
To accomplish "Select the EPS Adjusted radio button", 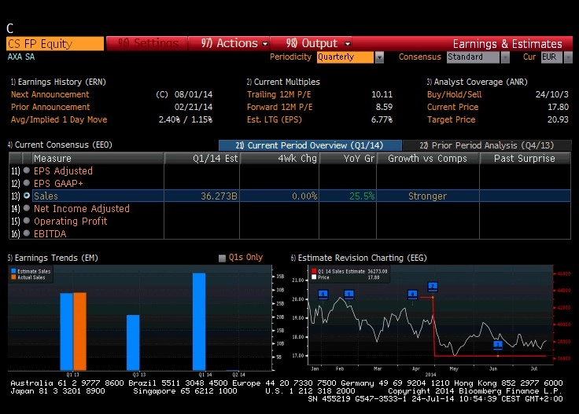I will pos(27,170).
